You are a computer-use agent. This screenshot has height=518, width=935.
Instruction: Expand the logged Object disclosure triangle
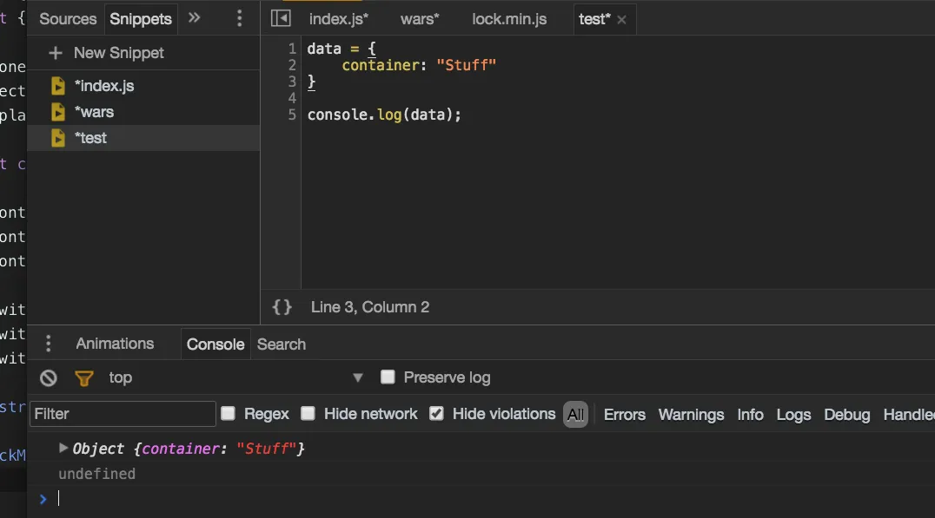[63, 448]
